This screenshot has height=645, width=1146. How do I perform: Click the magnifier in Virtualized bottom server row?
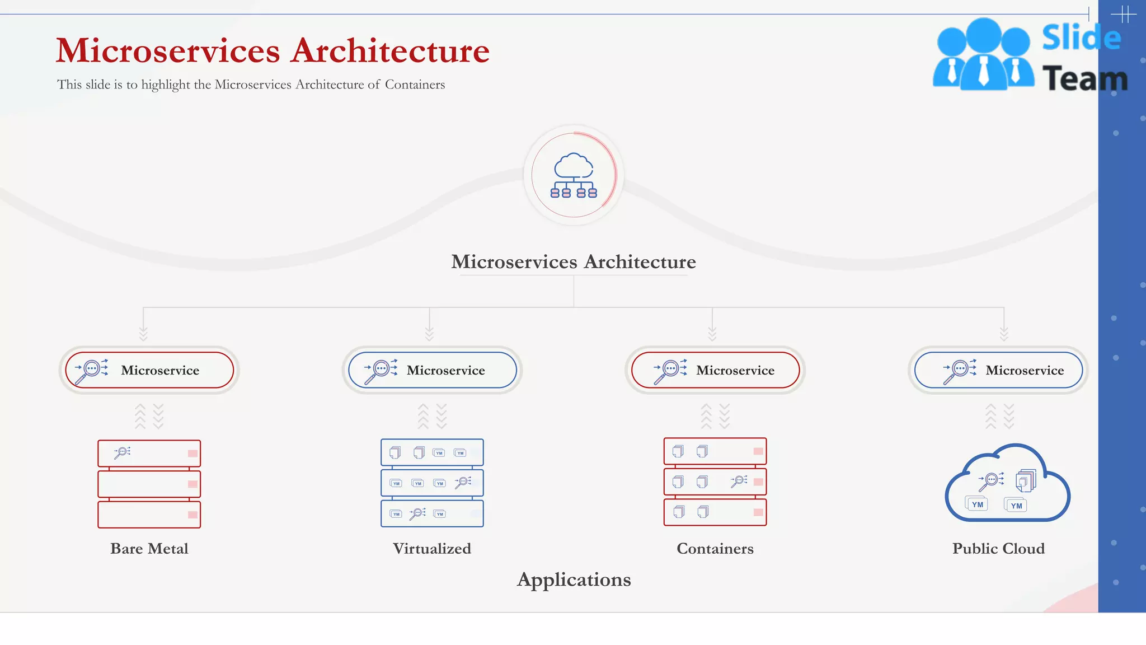[417, 513]
